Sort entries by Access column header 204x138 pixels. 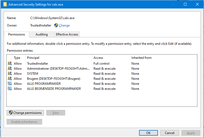(111, 58)
